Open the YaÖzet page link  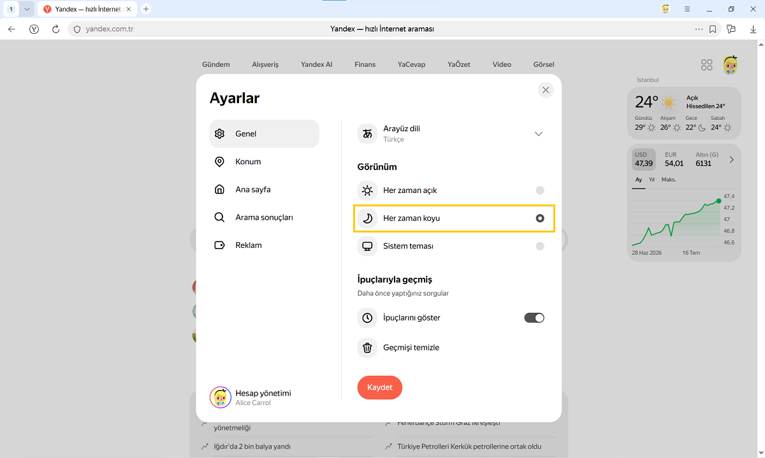459,64
